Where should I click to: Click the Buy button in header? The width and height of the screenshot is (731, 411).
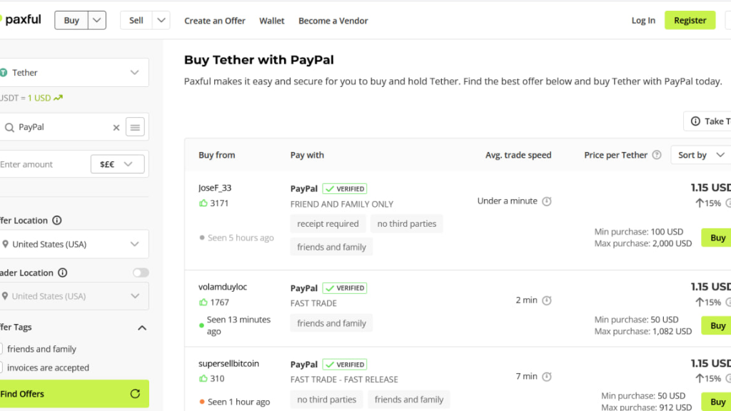click(x=71, y=20)
